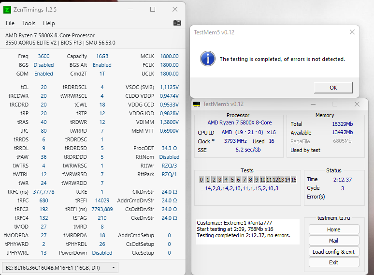Screen dimensions: 374x275
Task: Click the tFAW value 36
Action: coord(43,157)
